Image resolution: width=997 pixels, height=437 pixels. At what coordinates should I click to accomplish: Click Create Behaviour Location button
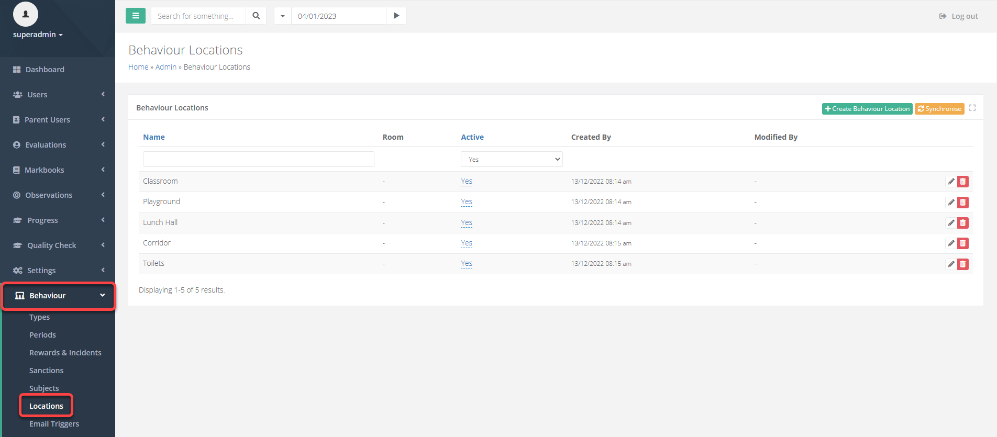coord(867,109)
